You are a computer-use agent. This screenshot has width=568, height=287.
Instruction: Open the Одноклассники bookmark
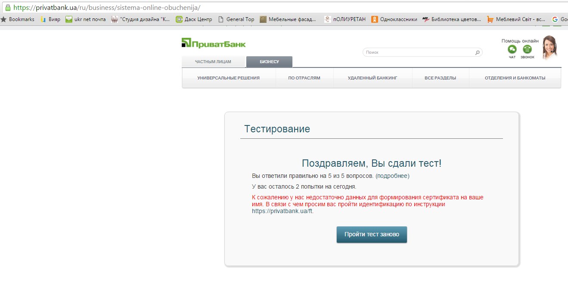click(x=394, y=19)
